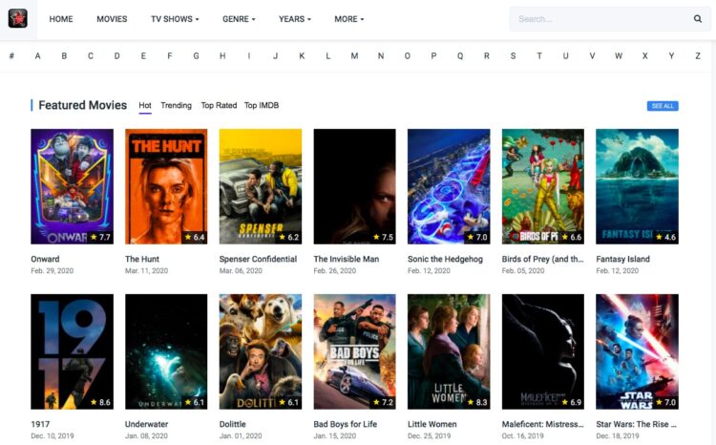The height and width of the screenshot is (445, 716).
Task: Open The Hunt poster thumbnail
Action: [x=166, y=186]
